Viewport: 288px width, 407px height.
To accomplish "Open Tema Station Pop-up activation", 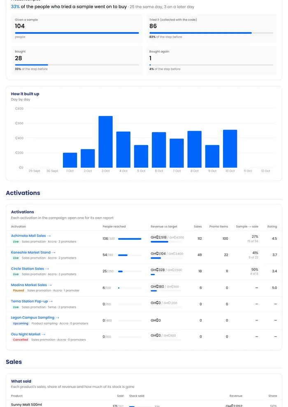I will (32, 301).
